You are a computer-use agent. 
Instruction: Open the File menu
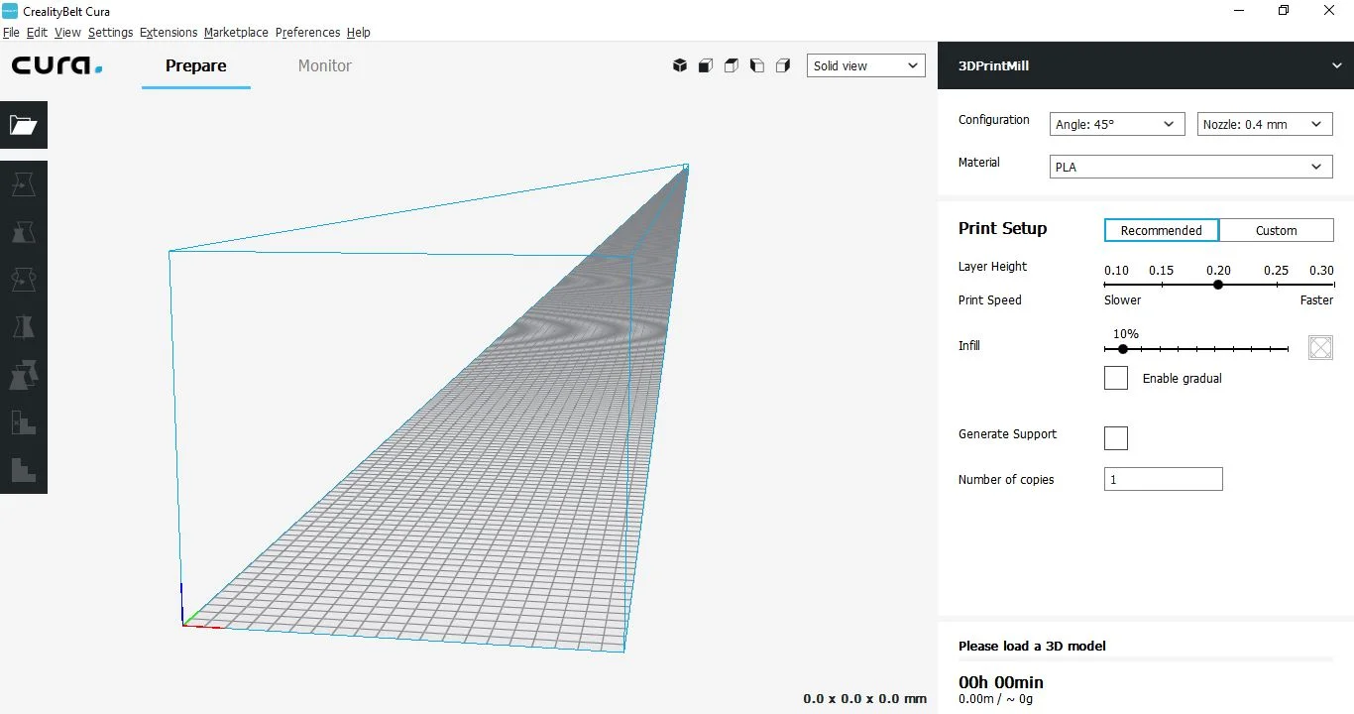pyautogui.click(x=11, y=32)
